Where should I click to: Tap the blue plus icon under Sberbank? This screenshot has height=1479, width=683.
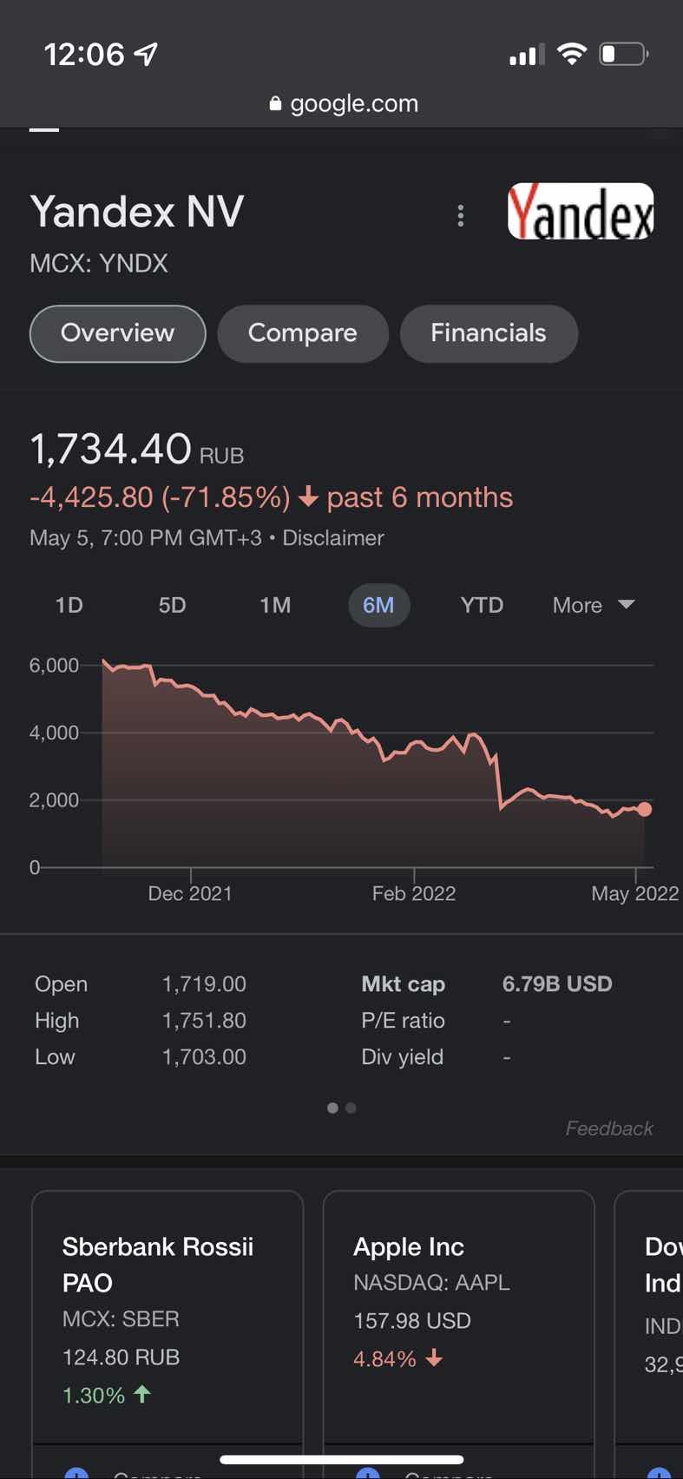click(x=76, y=1472)
